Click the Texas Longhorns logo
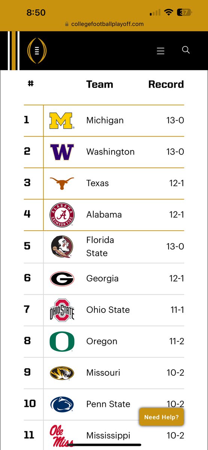 pyautogui.click(x=62, y=183)
